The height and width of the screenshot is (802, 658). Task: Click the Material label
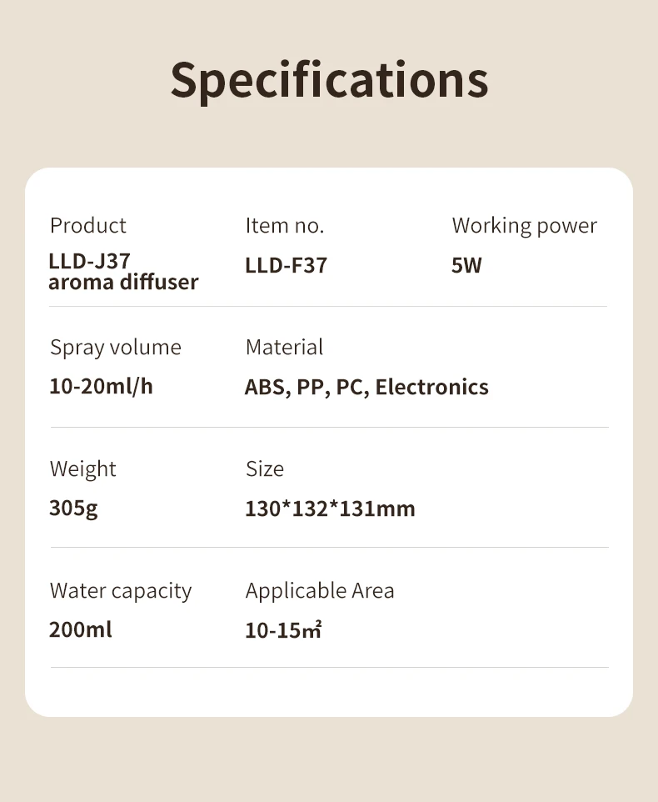tap(285, 347)
